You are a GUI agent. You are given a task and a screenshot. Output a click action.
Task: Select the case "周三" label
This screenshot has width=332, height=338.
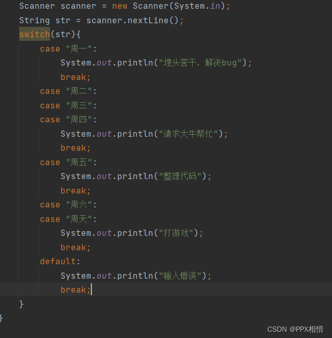[x=68, y=105]
